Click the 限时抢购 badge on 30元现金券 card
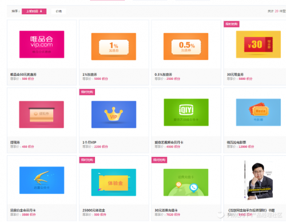Screen dimensions: 286x222 coord(232,24)
